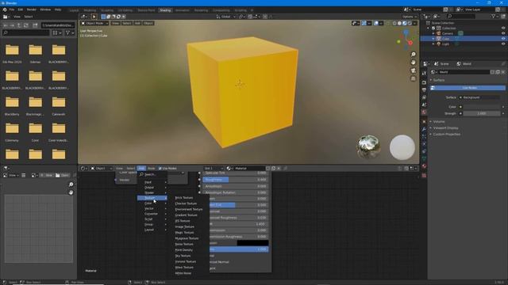Select Image Texture from Texture submenu
The height and width of the screenshot is (285, 508).
click(185, 227)
